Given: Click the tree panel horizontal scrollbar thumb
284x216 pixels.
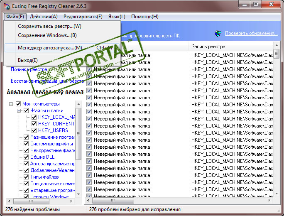Looking at the screenshot, I should coord(31,201).
